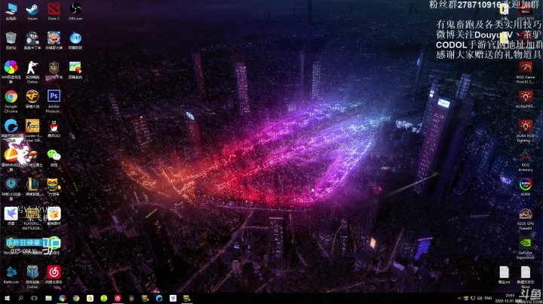Open Task View on the taskbar
Image resolution: width=543 pixels, height=304 pixels.
[34, 298]
